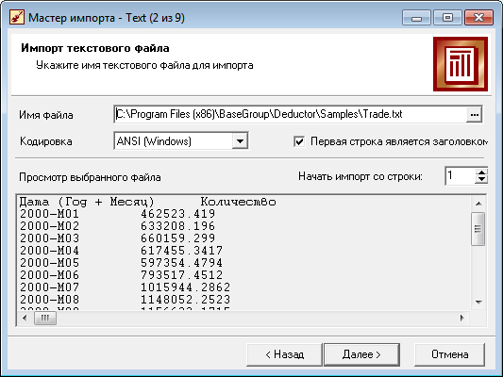Click the Далее button
The image size is (503, 377).
click(361, 354)
